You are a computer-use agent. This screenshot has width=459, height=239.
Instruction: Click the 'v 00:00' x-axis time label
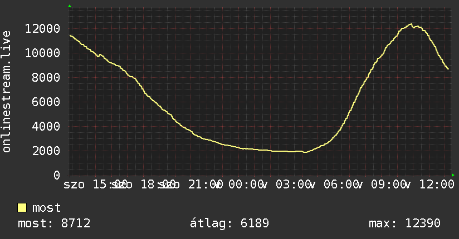coord(238,185)
